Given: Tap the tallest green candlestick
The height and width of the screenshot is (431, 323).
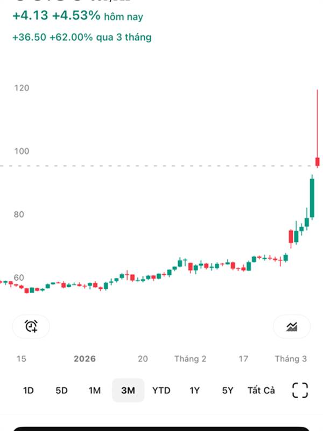Looking at the screenshot, I should (312, 198).
